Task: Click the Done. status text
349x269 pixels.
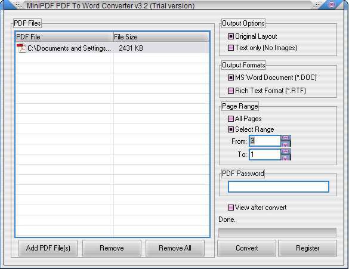Action: 227,219
